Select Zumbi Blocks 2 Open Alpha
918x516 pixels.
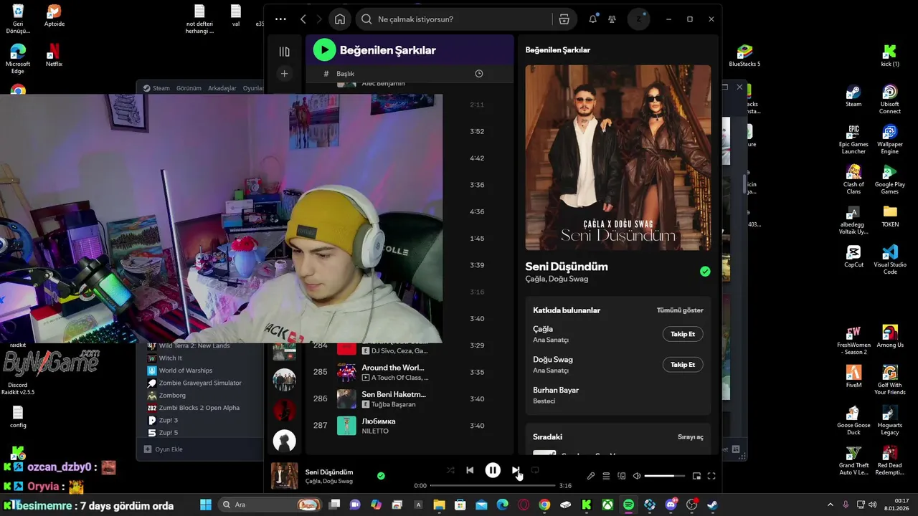coord(199,408)
